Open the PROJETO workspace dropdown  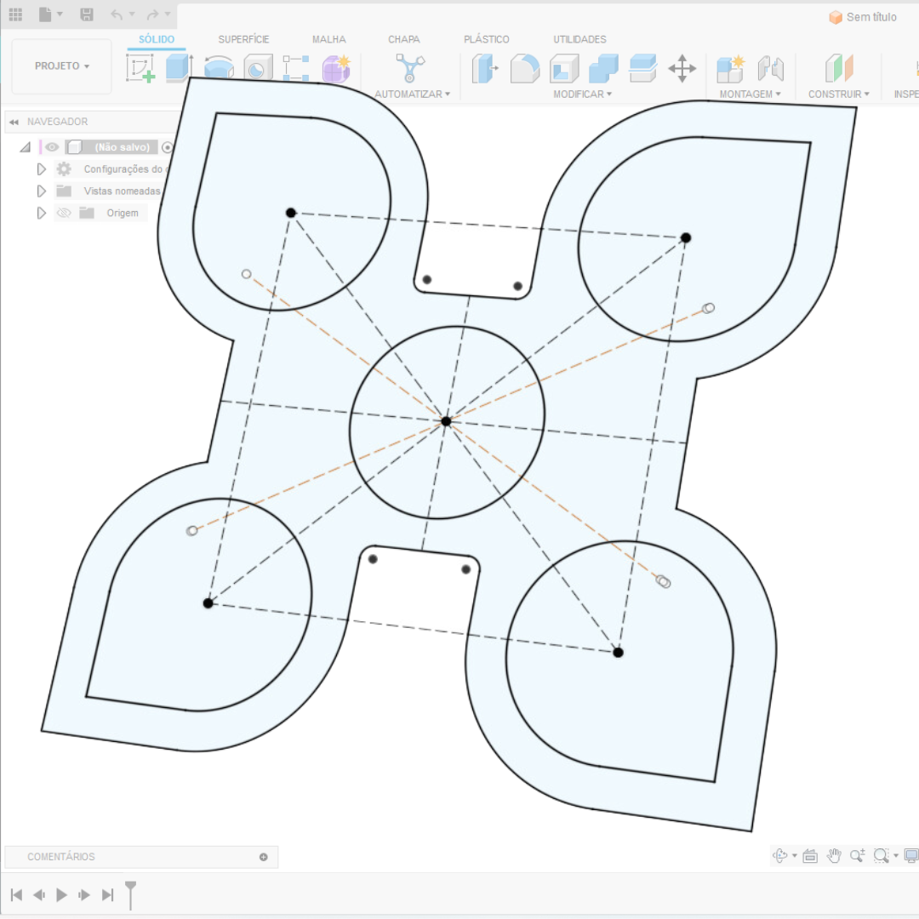tap(61, 66)
